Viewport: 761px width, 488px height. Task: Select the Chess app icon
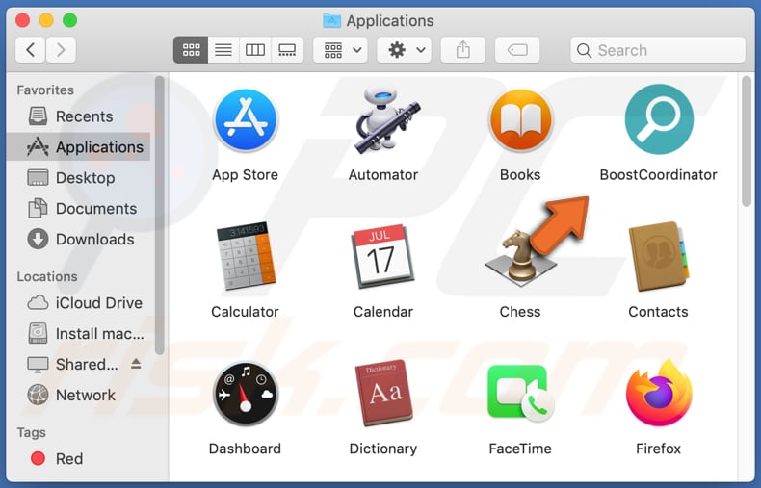click(x=520, y=258)
